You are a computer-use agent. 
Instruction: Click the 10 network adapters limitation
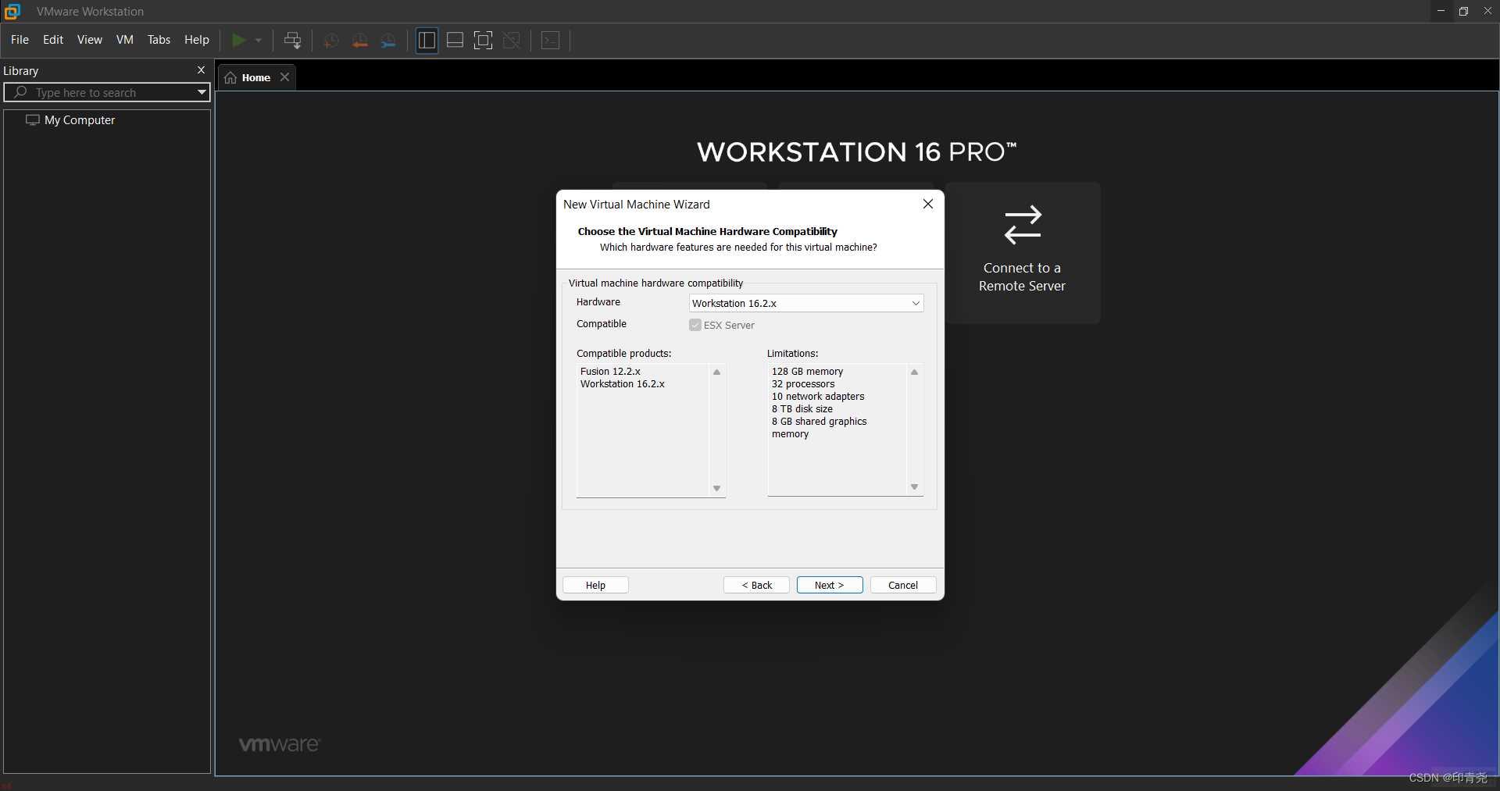point(818,397)
